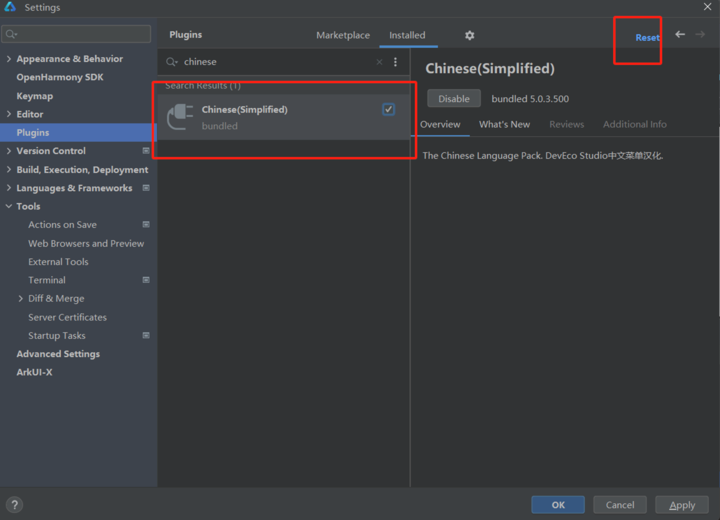
Task: Open the help question mark button
Action: pyautogui.click(x=14, y=505)
